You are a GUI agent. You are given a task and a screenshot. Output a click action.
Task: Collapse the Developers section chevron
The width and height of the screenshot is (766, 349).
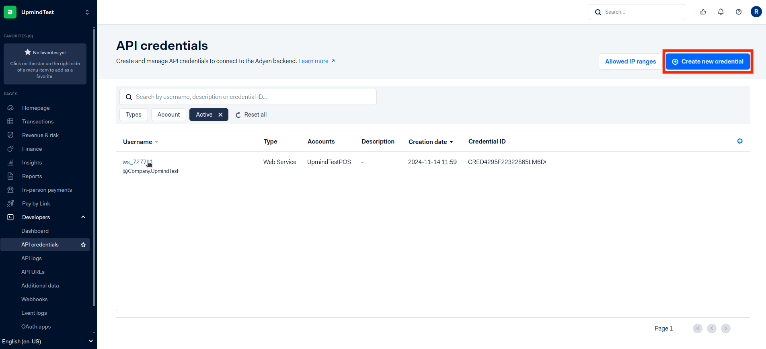(83, 217)
